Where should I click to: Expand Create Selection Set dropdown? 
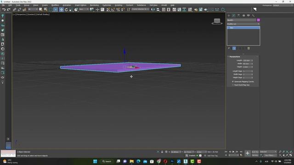pyautogui.click(x=140, y=9)
